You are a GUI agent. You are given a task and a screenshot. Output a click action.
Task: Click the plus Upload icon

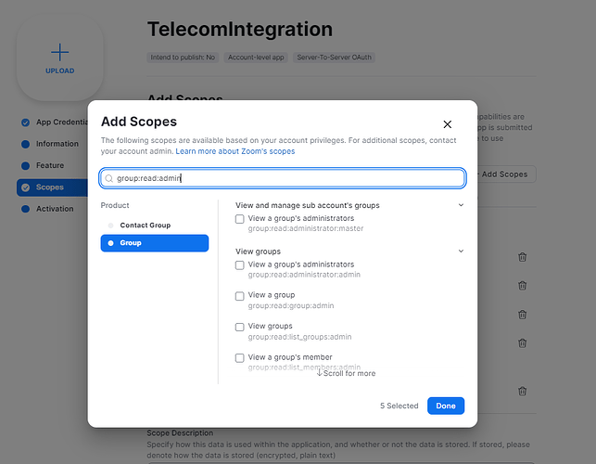[x=59, y=53]
